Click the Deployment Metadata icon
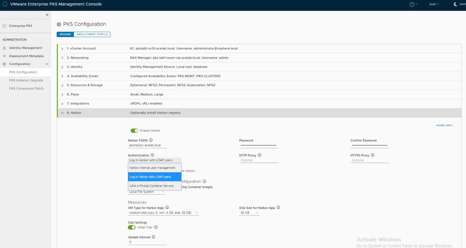 tap(4, 56)
